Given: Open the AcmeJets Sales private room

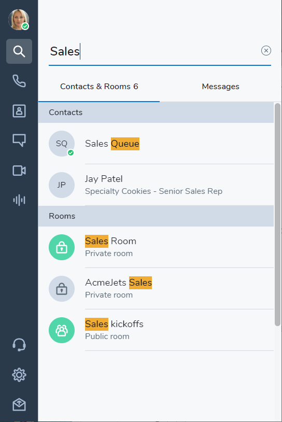Looking at the screenshot, I should click(156, 289).
